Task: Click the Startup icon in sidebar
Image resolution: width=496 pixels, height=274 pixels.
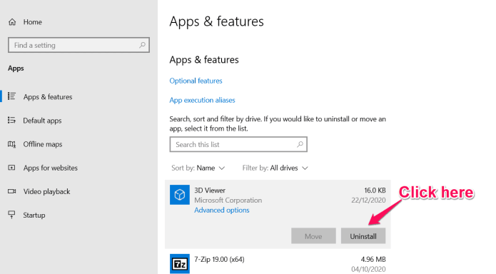Action: [11, 215]
